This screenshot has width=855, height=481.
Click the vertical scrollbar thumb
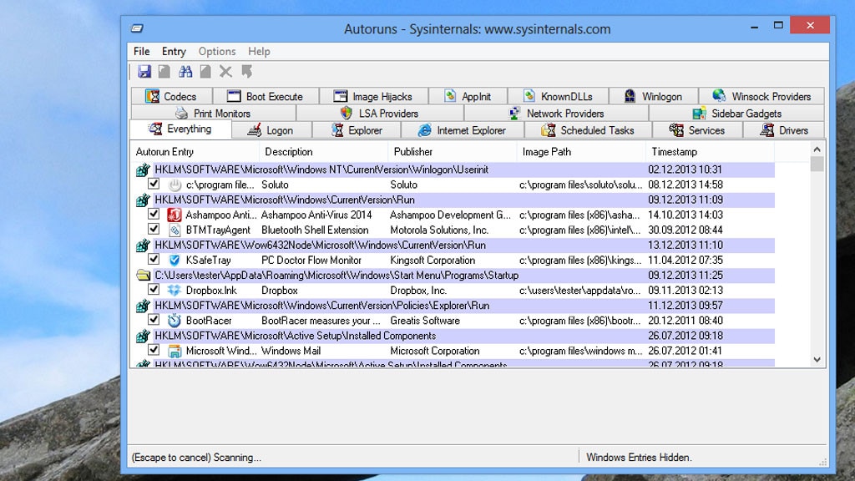tap(817, 165)
